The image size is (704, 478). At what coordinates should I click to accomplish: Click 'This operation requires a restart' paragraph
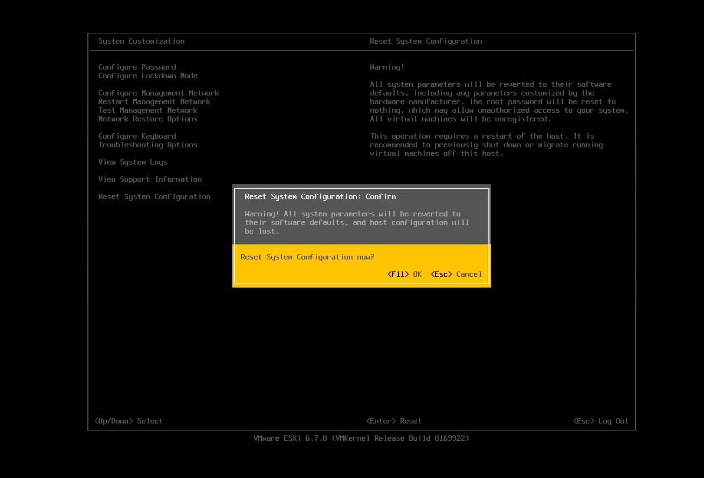coord(486,145)
